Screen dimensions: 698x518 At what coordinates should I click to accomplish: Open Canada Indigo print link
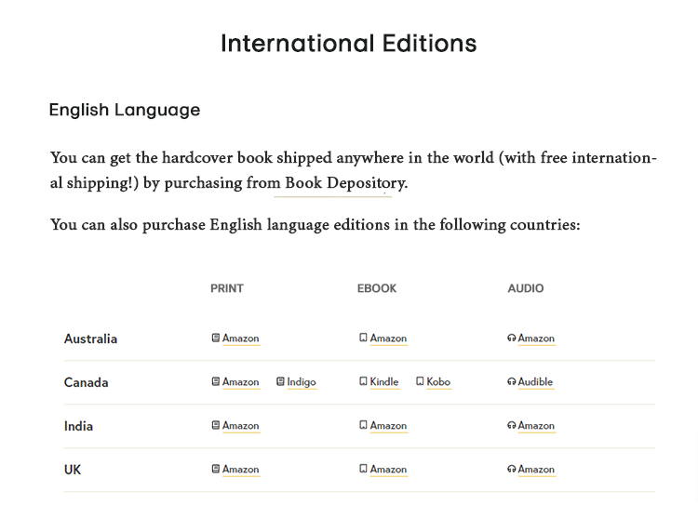click(302, 382)
